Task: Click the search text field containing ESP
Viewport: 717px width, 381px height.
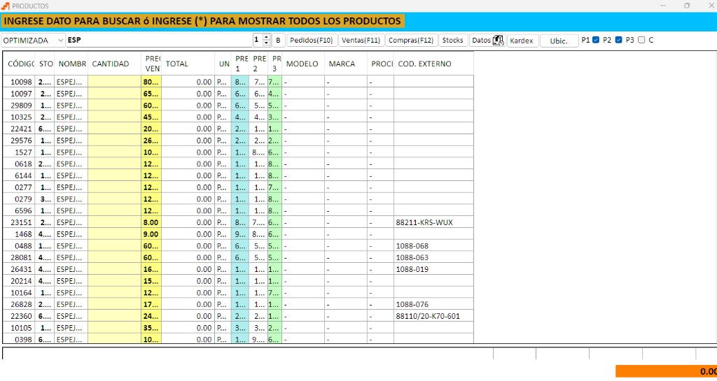Action: pos(159,41)
